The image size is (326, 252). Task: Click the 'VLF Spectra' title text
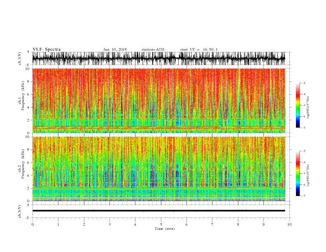click(47, 49)
